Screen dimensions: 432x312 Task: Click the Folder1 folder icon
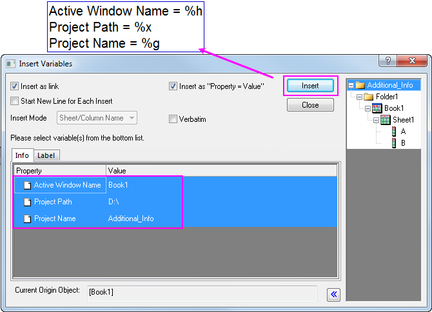coord(369,97)
